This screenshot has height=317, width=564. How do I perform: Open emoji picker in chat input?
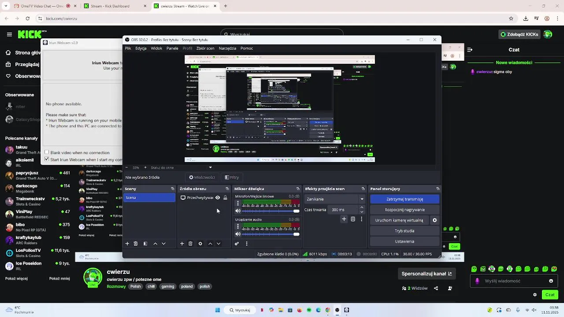551,281
